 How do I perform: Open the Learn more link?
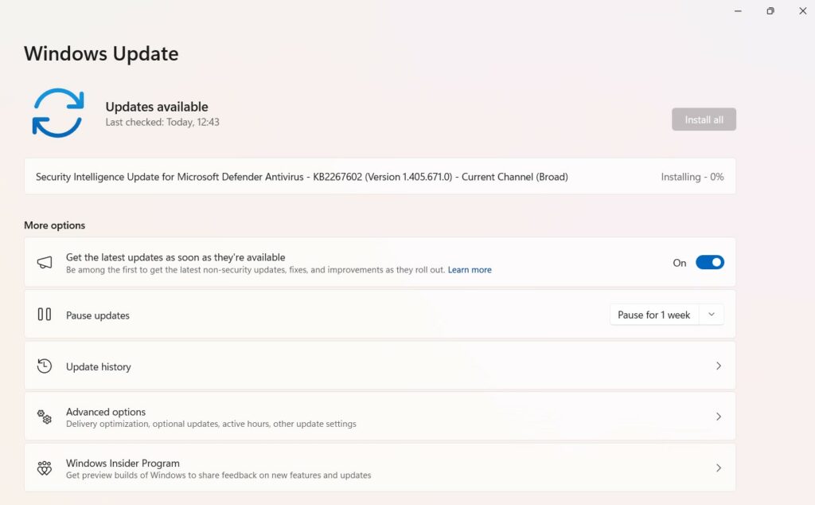tap(470, 269)
